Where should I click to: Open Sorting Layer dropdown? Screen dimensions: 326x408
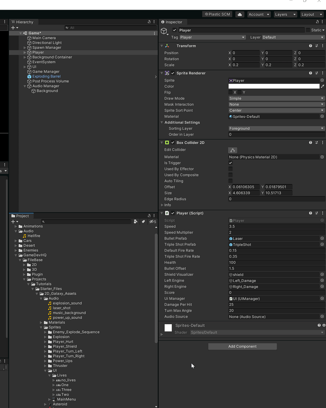[x=277, y=128]
